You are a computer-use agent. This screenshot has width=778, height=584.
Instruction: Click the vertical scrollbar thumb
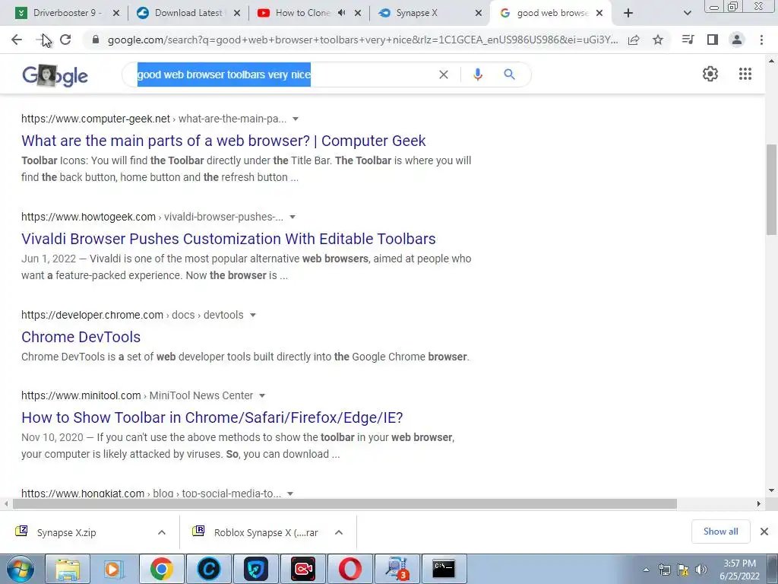pos(771,189)
